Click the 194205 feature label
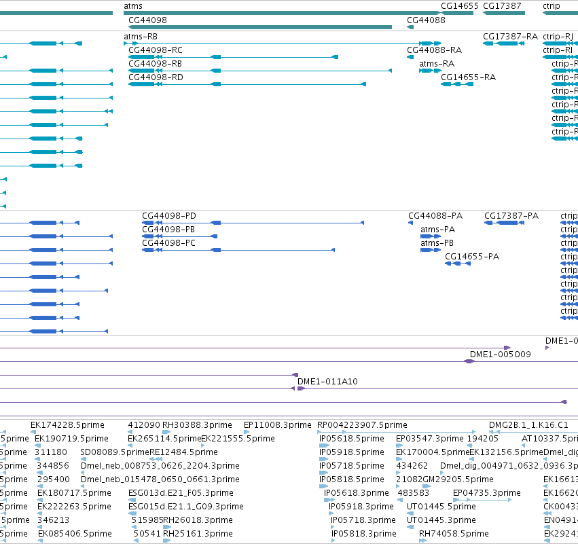 click(482, 439)
